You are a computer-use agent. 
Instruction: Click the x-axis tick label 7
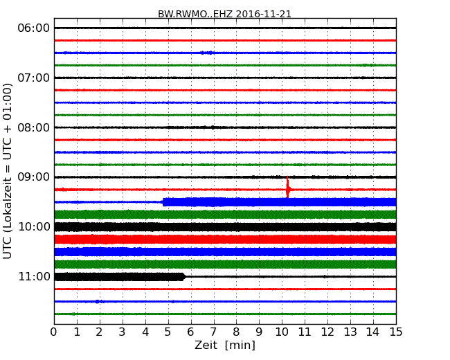[x=213, y=332]
